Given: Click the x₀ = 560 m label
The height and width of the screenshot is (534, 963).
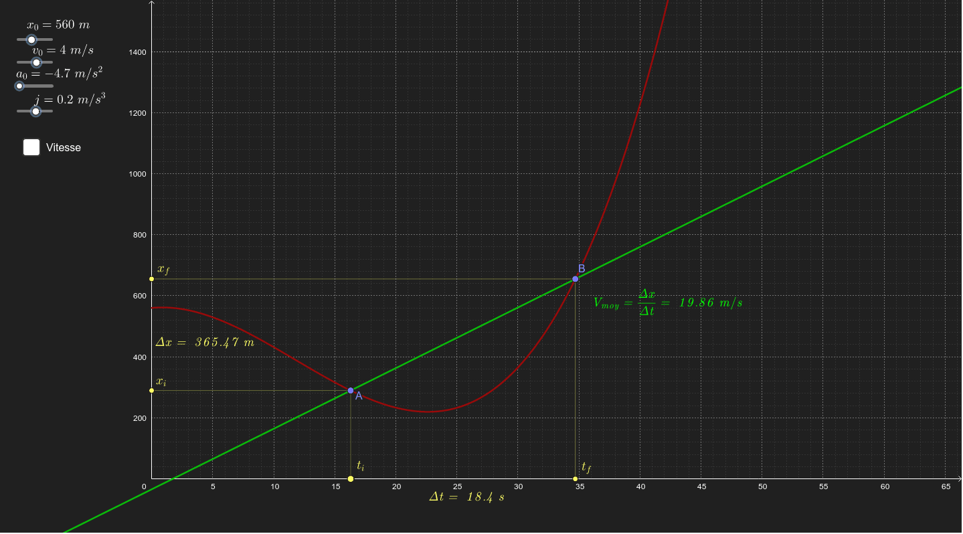Looking at the screenshot, I should [58, 25].
